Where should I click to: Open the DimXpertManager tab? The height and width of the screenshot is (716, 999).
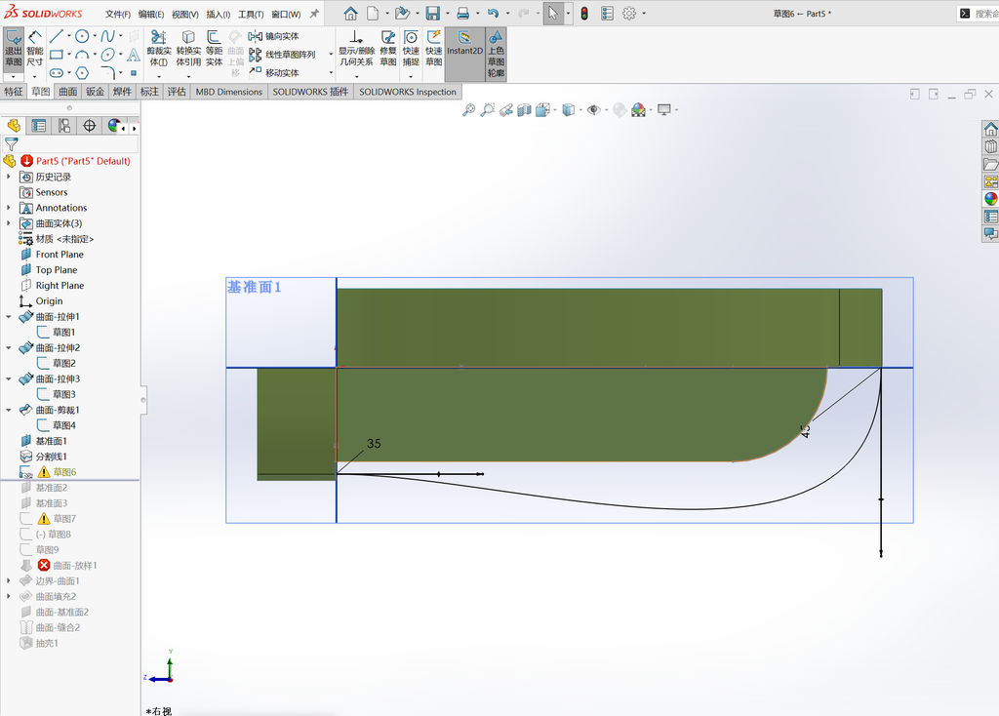pos(89,126)
